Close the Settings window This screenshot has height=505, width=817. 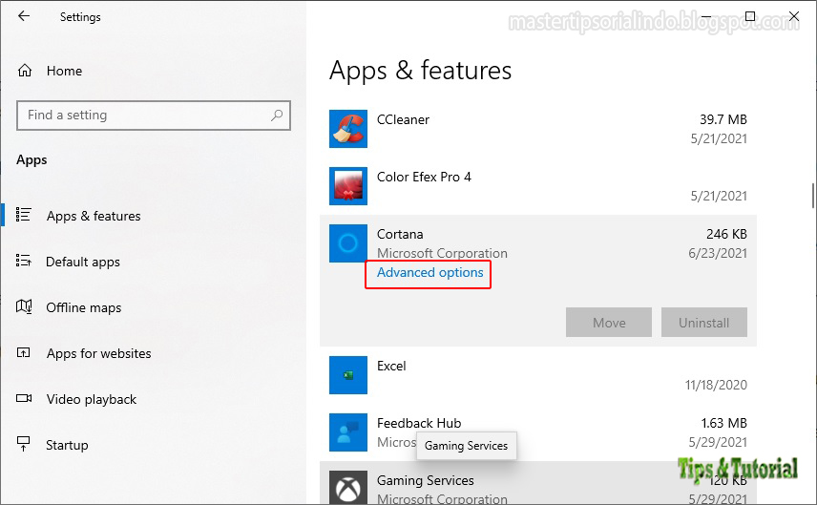793,16
